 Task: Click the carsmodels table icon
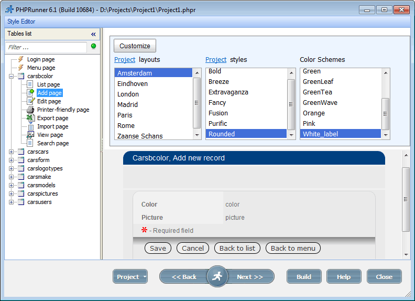pyautogui.click(x=21, y=185)
